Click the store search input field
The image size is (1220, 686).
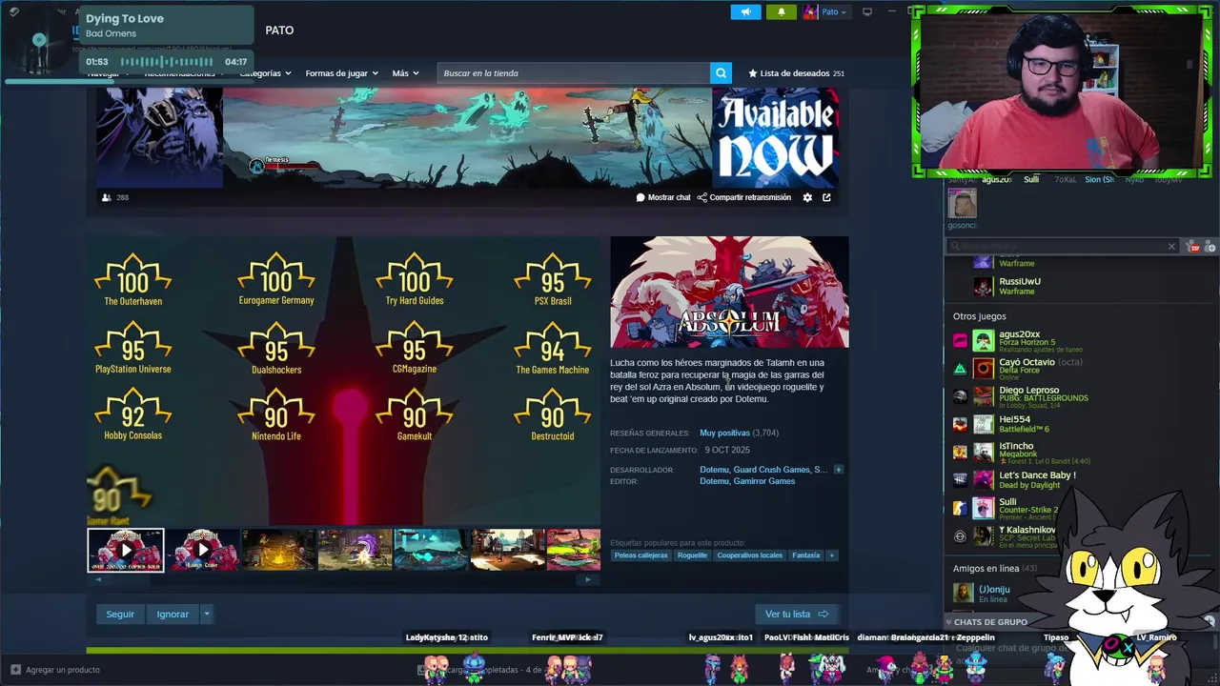click(574, 73)
